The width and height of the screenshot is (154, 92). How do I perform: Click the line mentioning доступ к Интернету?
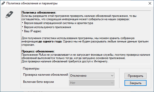coord(65,61)
